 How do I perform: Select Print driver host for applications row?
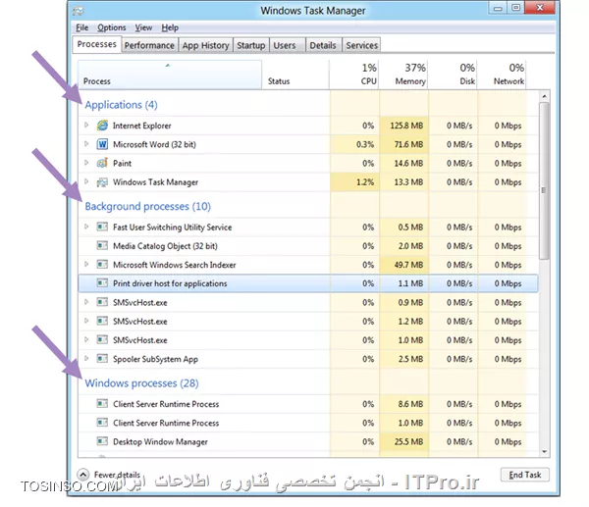(x=308, y=283)
